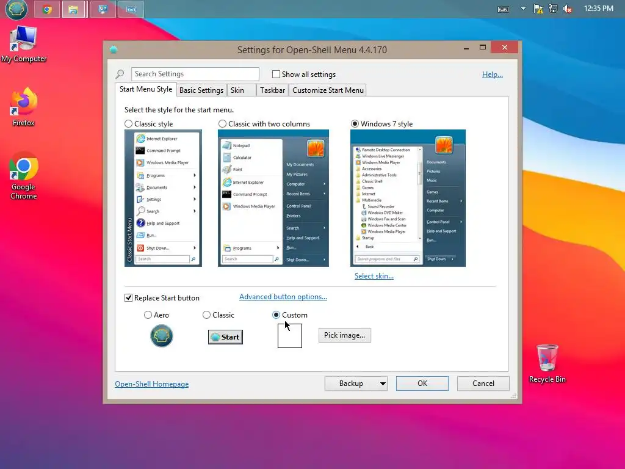Screen dimensions: 625x469
Task: Click the Aero shell button image
Action: click(x=161, y=336)
